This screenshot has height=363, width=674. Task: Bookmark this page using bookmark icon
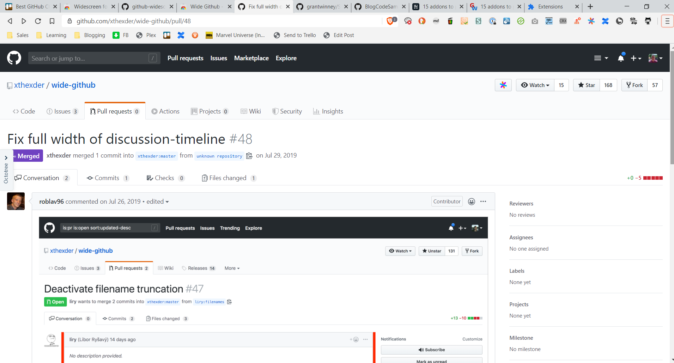point(52,21)
